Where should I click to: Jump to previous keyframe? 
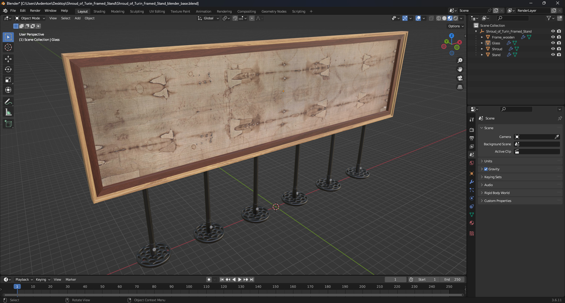click(x=228, y=280)
